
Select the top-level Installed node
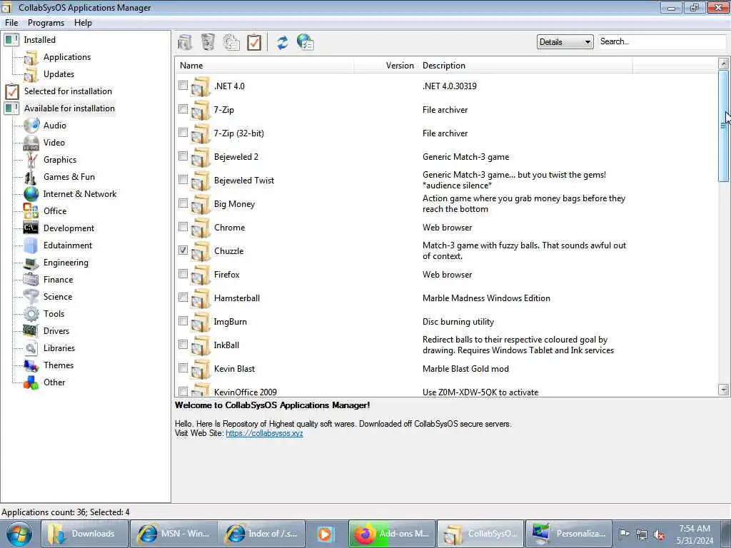pos(40,40)
